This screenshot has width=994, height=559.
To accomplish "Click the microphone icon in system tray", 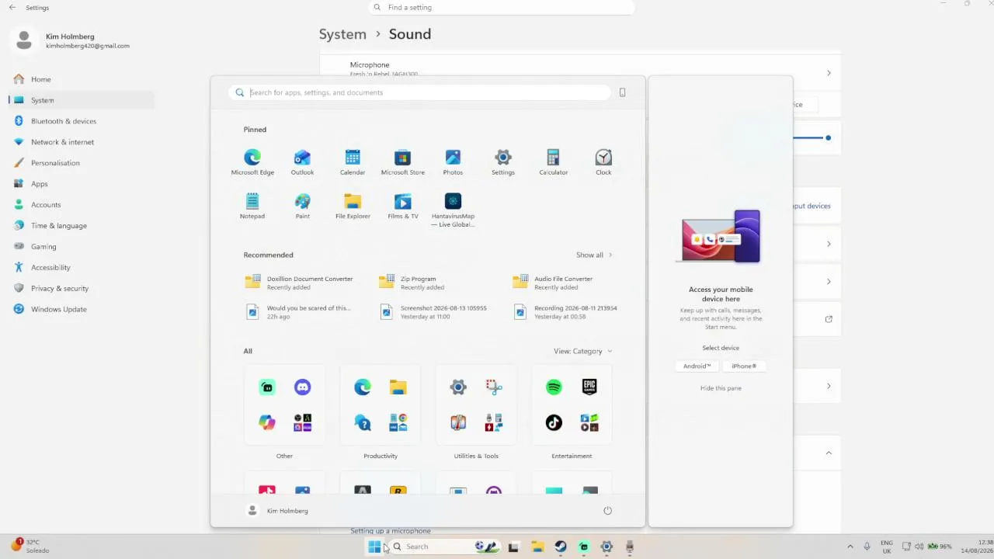I will pos(867,547).
